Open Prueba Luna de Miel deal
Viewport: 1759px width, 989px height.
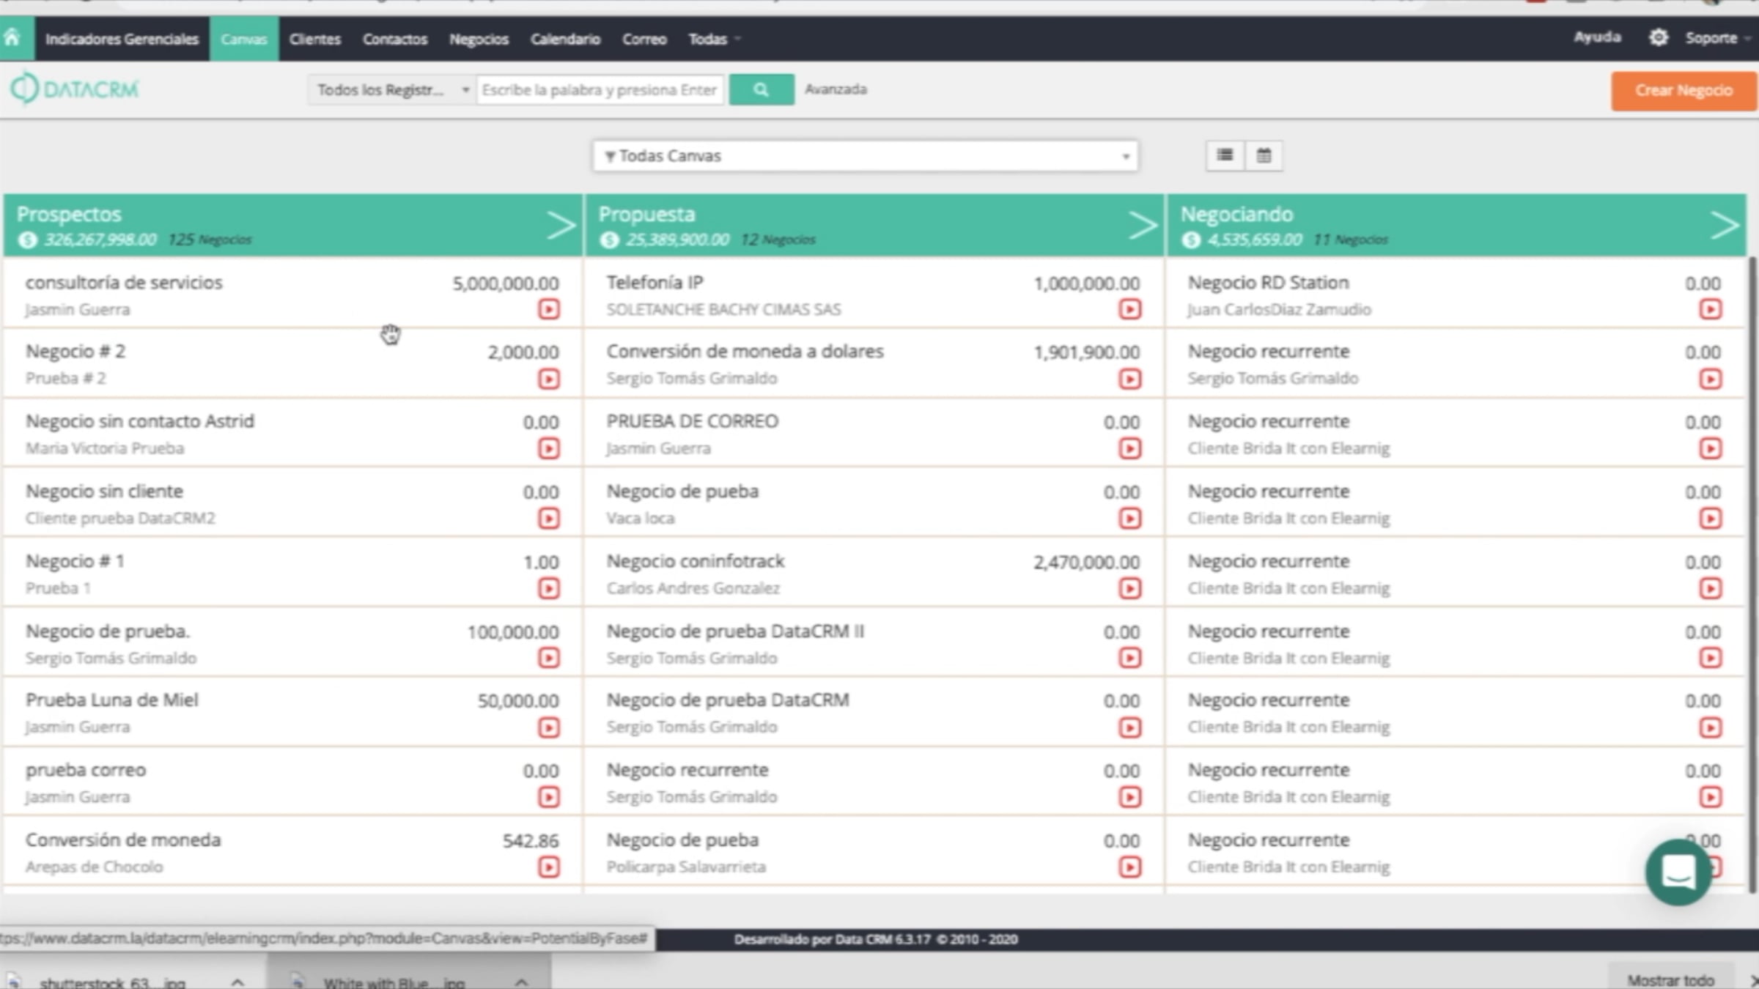tap(112, 700)
